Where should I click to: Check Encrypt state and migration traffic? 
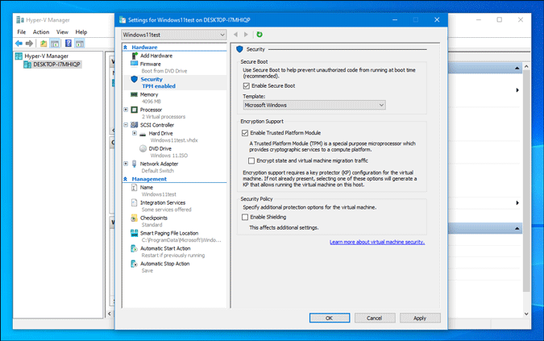pyautogui.click(x=251, y=160)
